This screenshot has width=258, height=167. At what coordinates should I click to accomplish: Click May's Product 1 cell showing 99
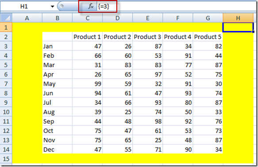pos(87,84)
